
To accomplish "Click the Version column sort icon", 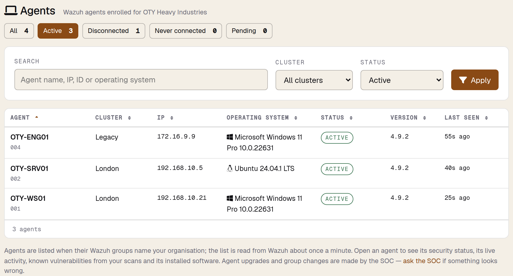I will pos(424,118).
